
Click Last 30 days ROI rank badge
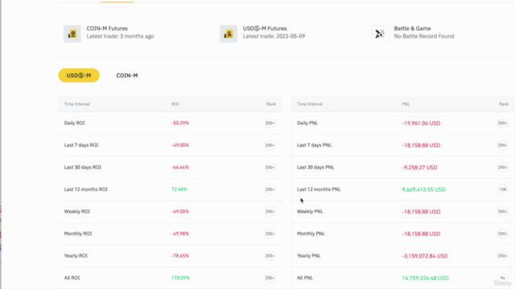click(270, 168)
